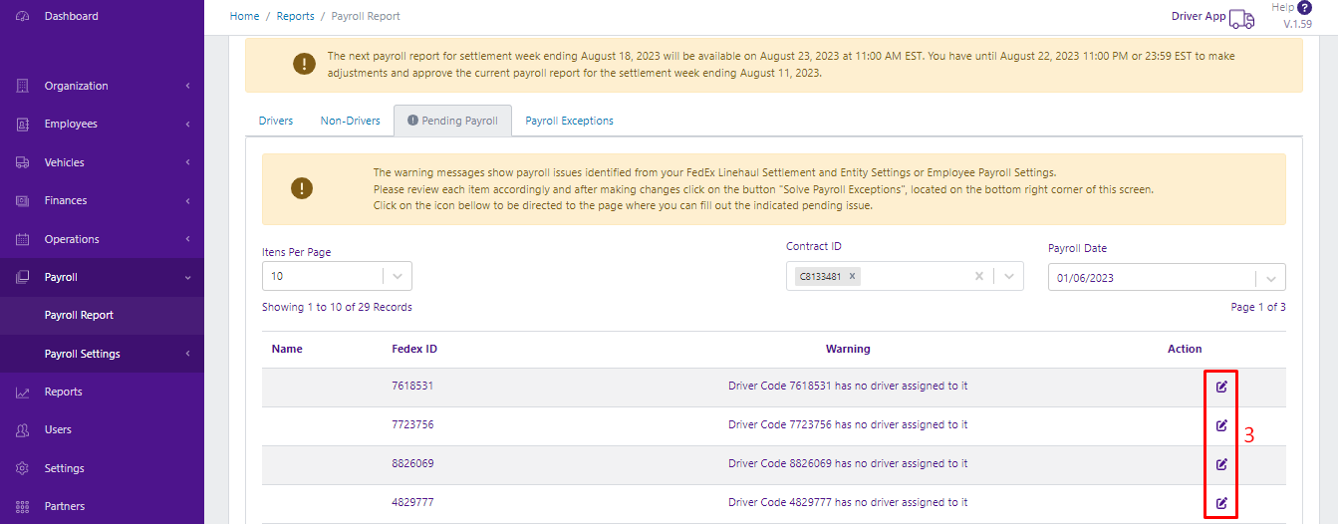Open edit action for Fedex ID 4829777
The image size is (1338, 524).
[x=1221, y=502]
